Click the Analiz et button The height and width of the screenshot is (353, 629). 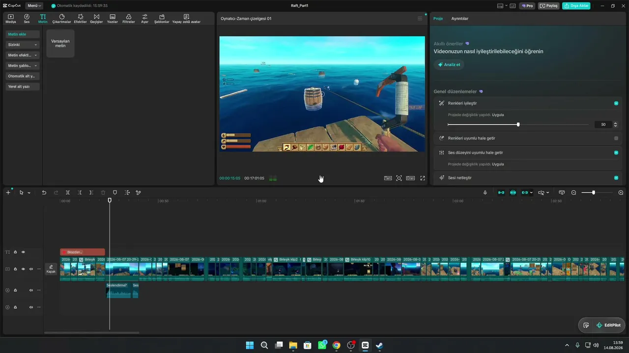click(449, 65)
